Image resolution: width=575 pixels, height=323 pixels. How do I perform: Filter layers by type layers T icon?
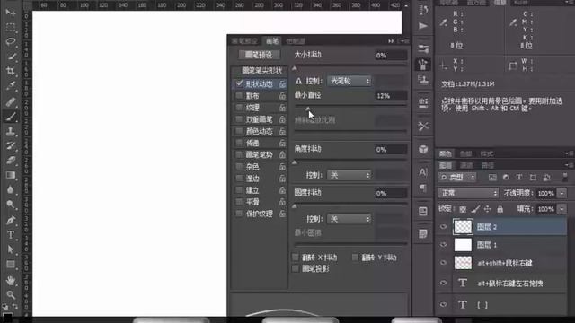point(519,178)
